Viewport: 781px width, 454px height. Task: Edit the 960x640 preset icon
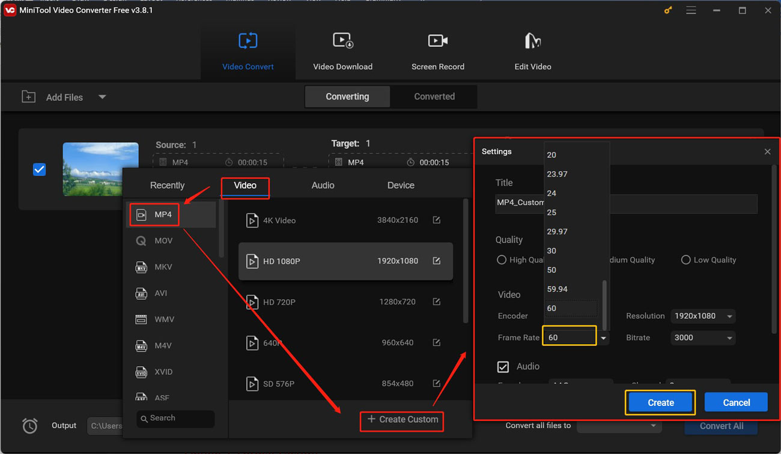[x=437, y=343]
